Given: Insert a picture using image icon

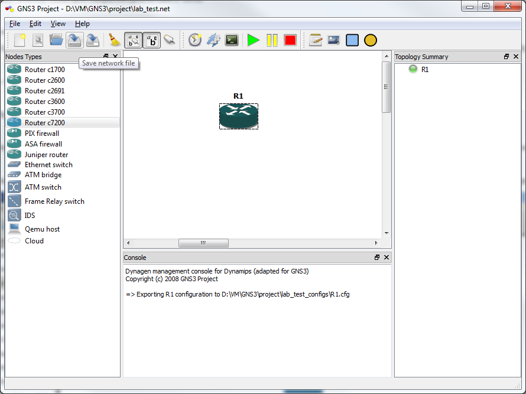Looking at the screenshot, I should [334, 40].
